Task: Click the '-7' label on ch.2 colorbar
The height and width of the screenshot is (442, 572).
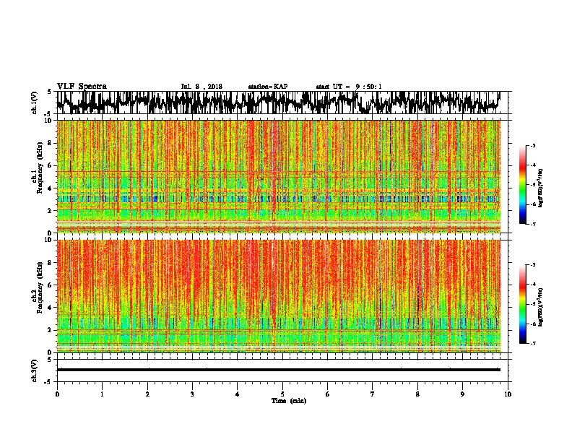Action: (x=532, y=343)
